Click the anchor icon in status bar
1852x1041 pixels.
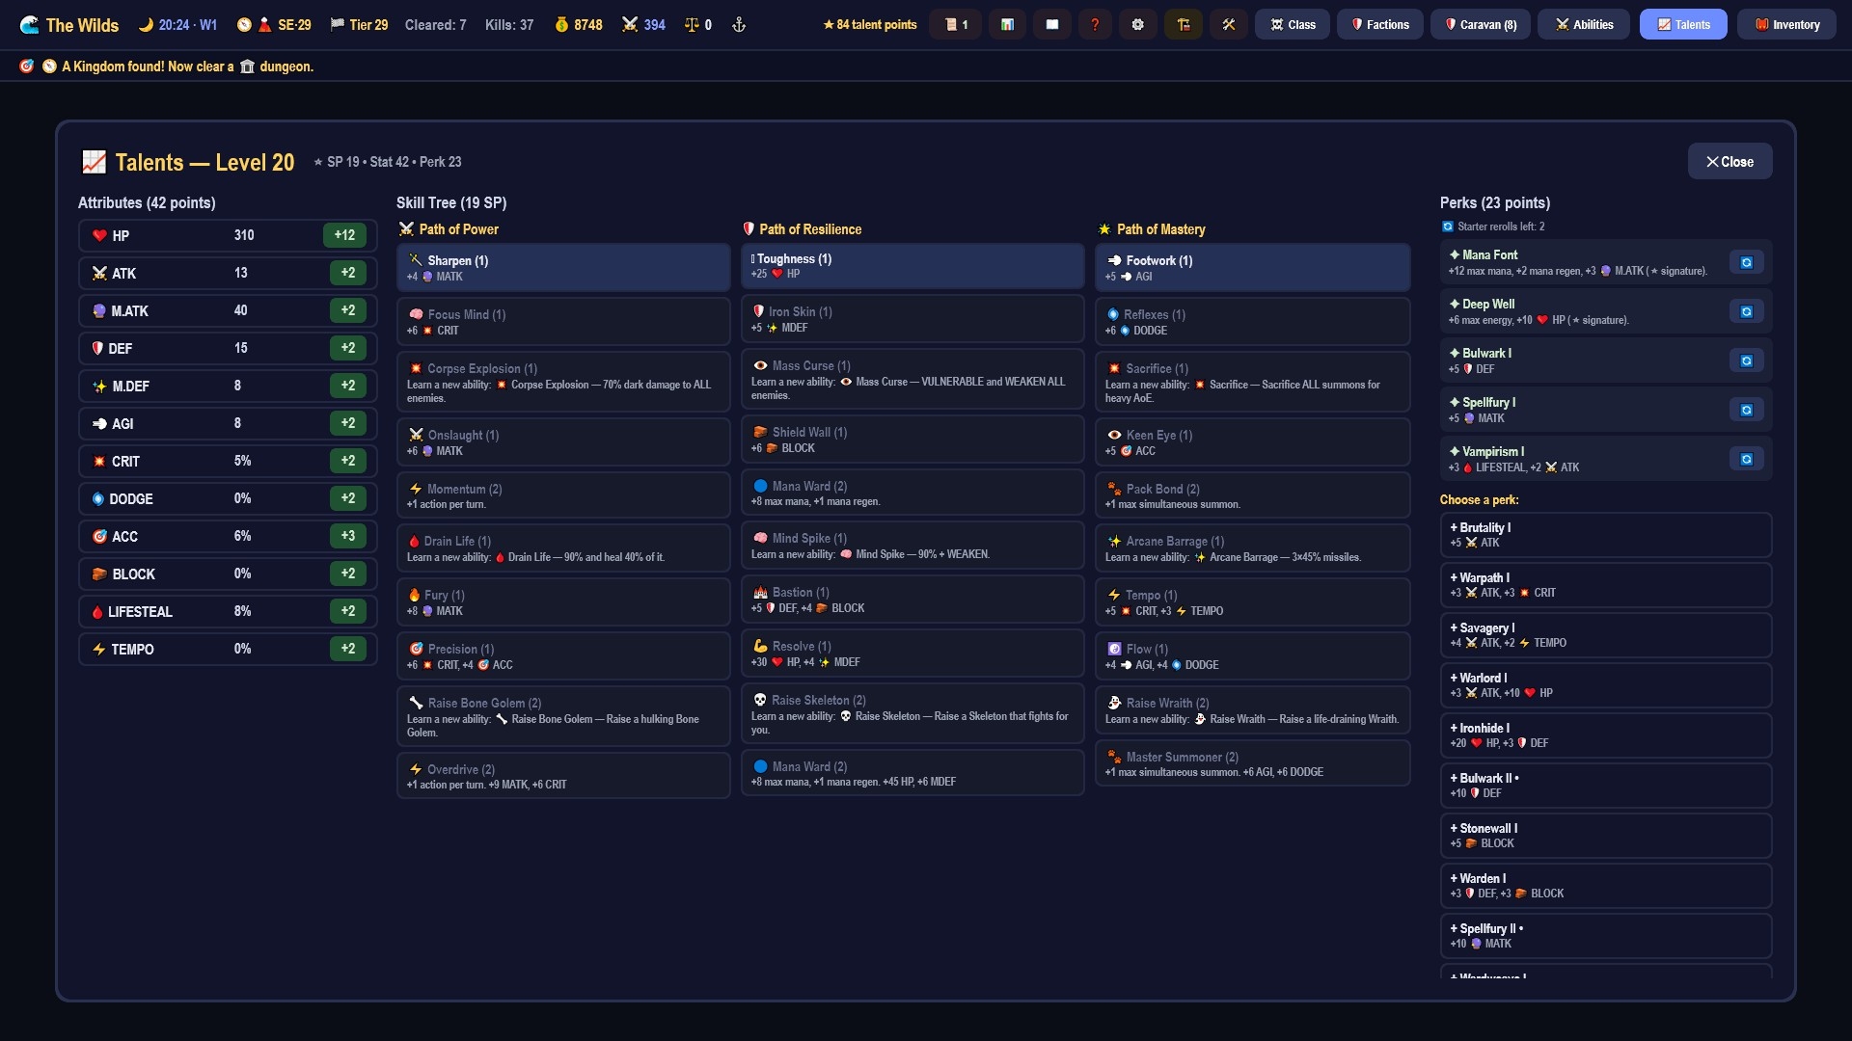tap(739, 25)
